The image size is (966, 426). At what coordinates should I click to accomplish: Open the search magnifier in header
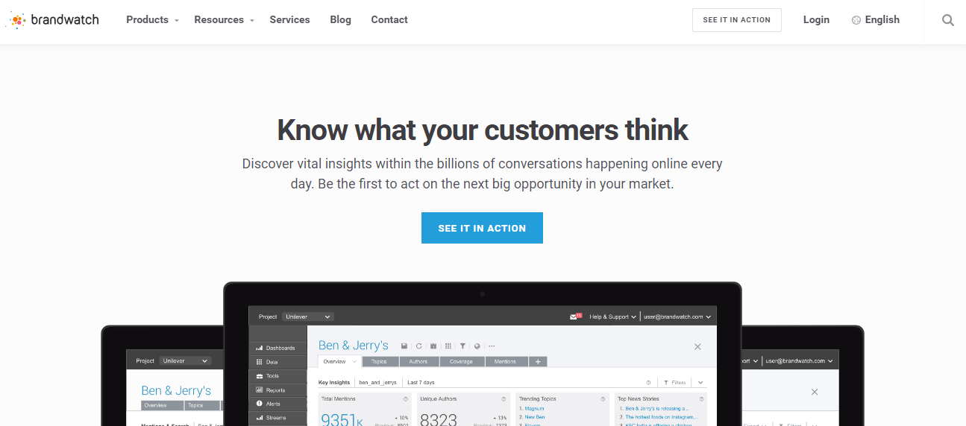coord(947,20)
